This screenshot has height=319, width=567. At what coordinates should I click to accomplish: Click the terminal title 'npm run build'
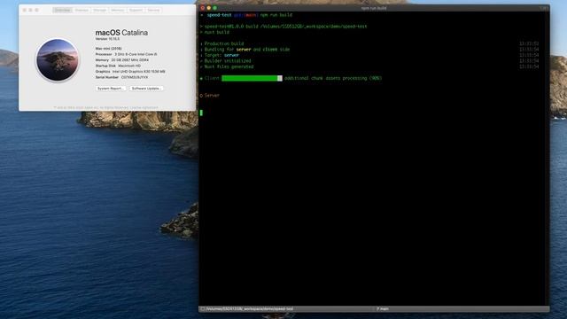[374, 8]
